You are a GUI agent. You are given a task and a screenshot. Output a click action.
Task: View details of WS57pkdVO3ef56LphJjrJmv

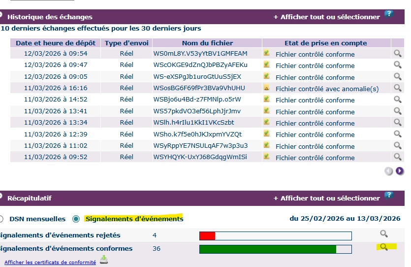point(398,111)
